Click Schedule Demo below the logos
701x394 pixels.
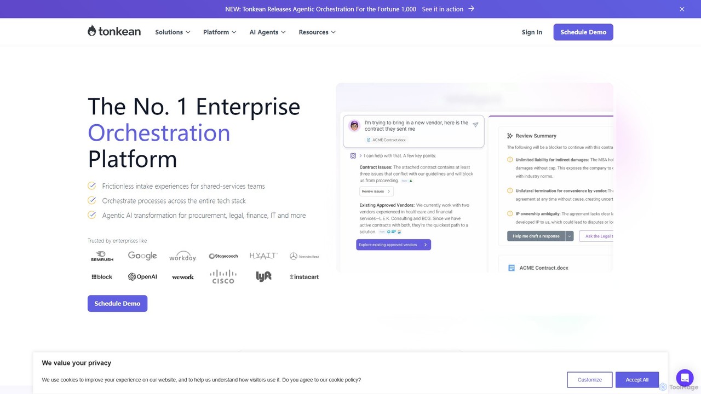coord(117,304)
